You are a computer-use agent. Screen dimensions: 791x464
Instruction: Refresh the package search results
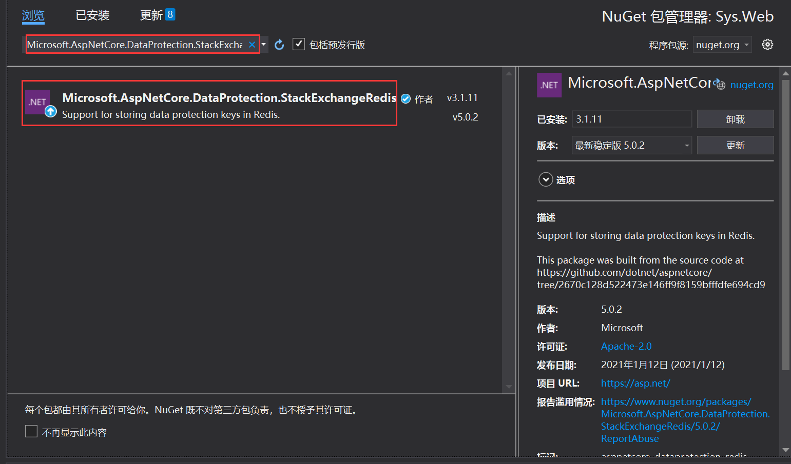279,45
